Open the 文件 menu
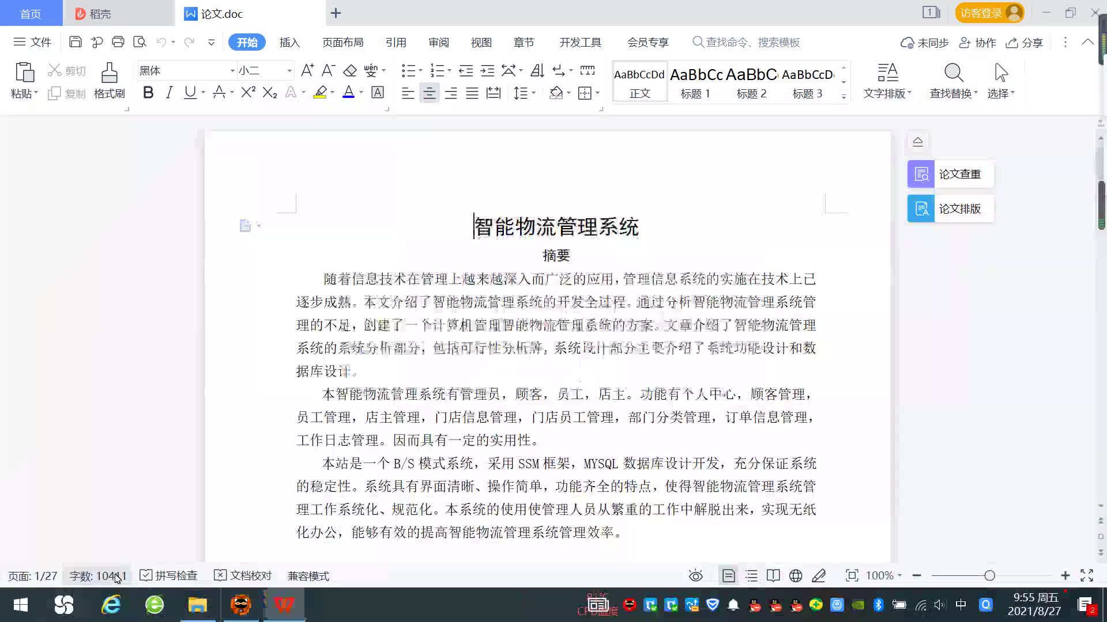Screen dimensions: 1107x622 (33, 42)
